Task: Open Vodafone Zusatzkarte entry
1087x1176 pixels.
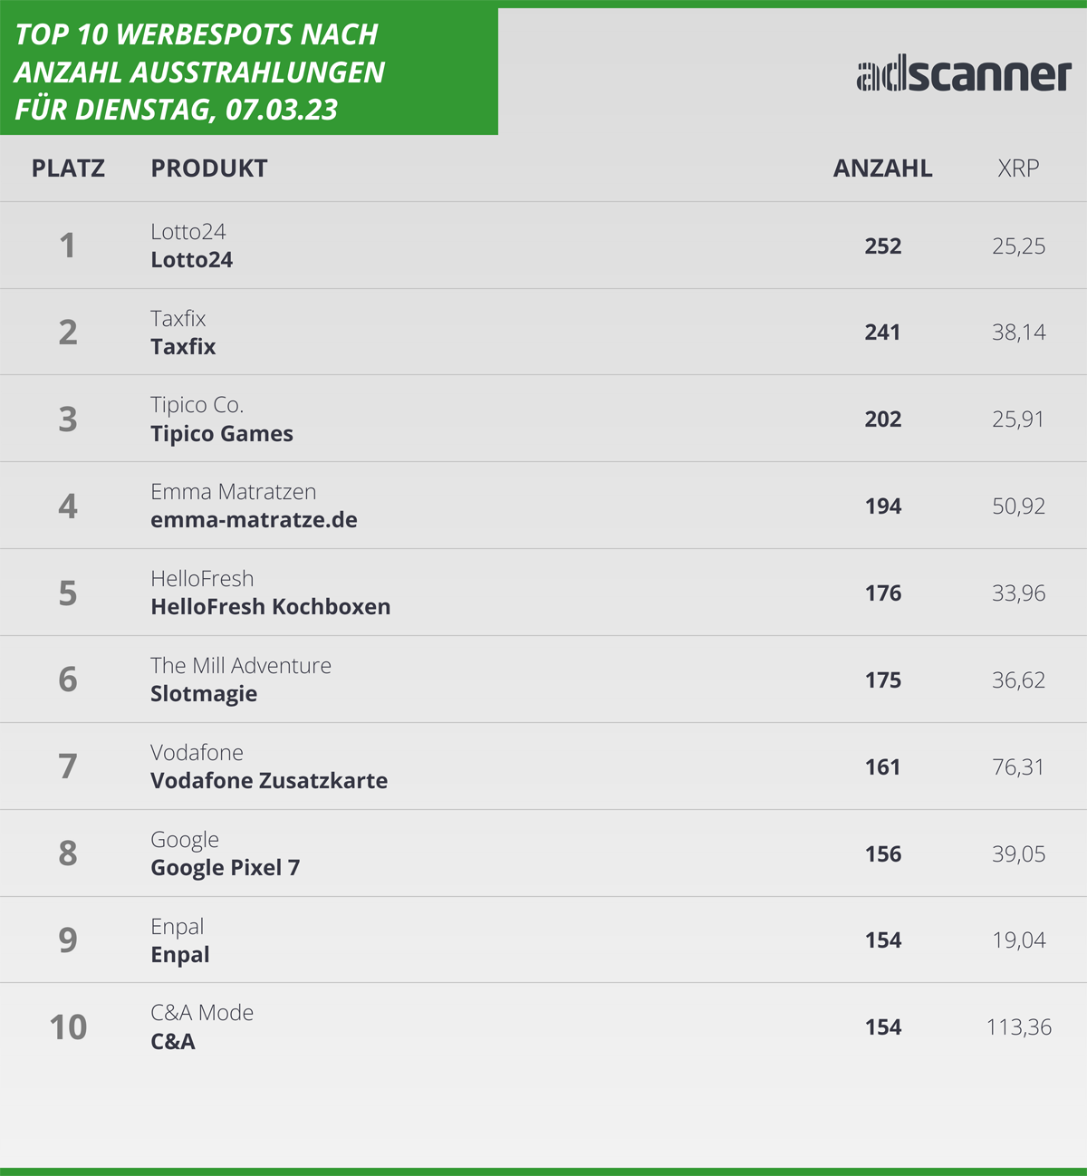Action: click(269, 781)
